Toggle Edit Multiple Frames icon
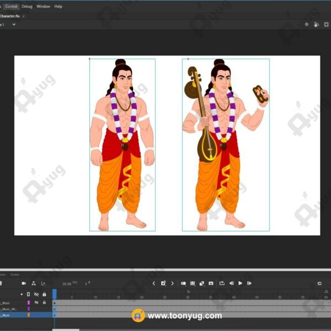The image size is (331, 331). [x=193, y=284]
